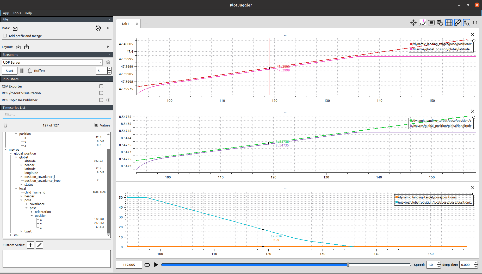
Task: Expand the twist tree node
Action: coord(21,231)
